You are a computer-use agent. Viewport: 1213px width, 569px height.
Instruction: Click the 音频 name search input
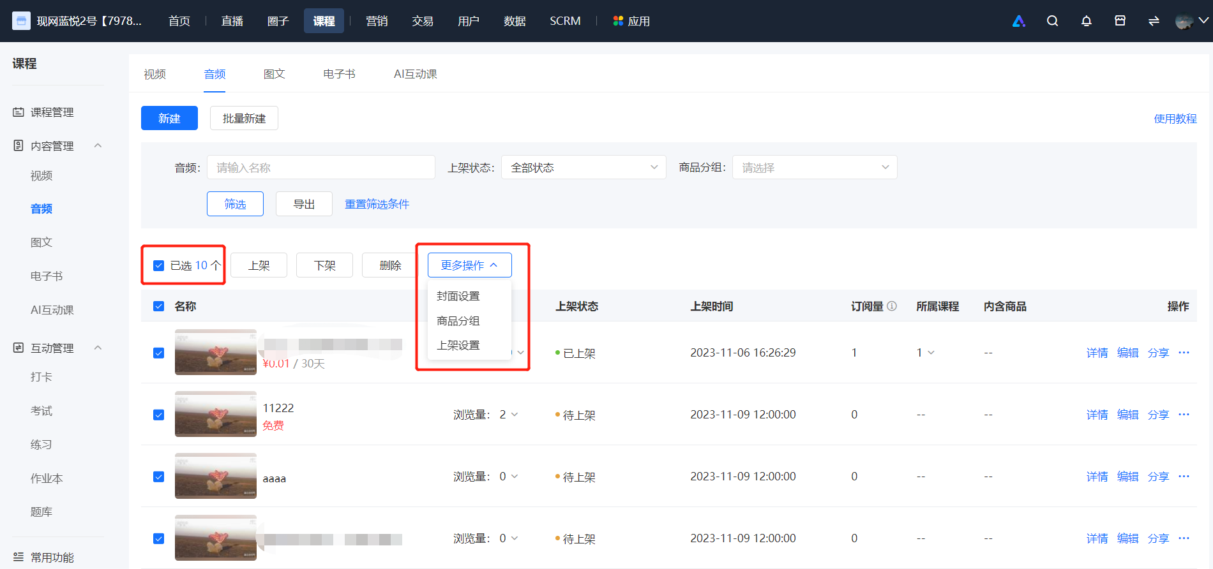click(321, 167)
